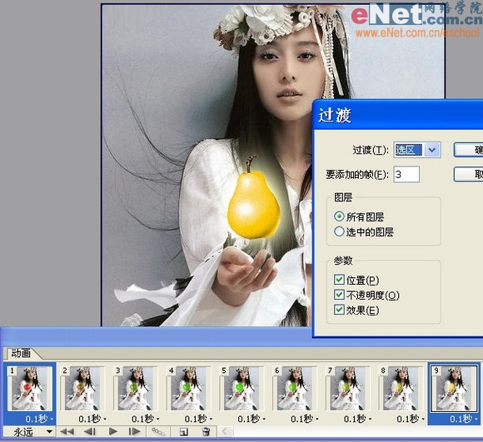This screenshot has width=483, height=442.
Task: Open frame 1 delay 0.1秒 dropdown
Action: coord(39,419)
